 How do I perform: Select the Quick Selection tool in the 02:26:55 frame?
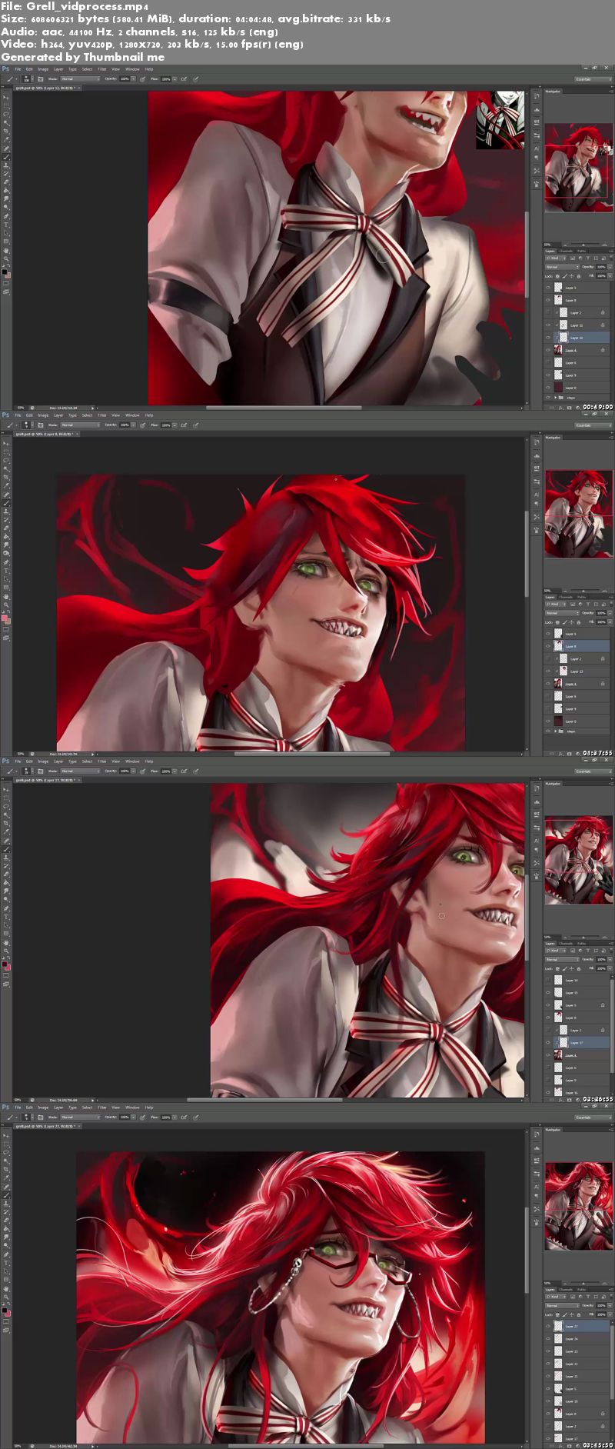tap(6, 815)
